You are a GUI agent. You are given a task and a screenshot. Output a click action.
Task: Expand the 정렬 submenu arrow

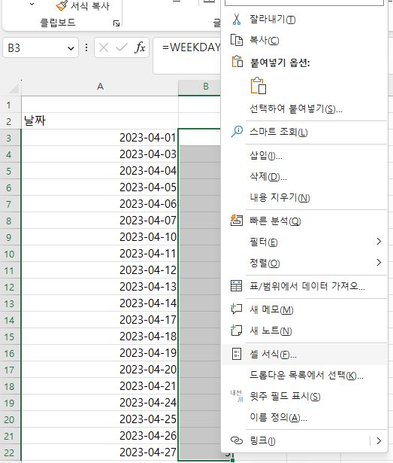[x=379, y=262]
